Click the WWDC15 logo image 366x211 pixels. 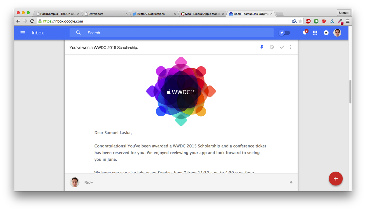click(x=181, y=91)
